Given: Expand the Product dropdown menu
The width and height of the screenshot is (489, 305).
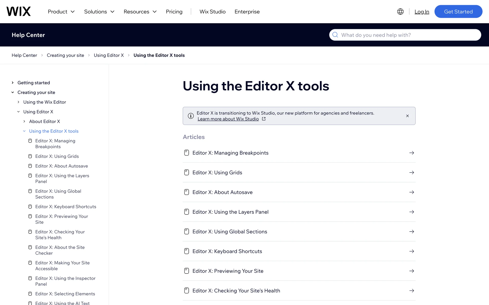Looking at the screenshot, I should [x=61, y=12].
